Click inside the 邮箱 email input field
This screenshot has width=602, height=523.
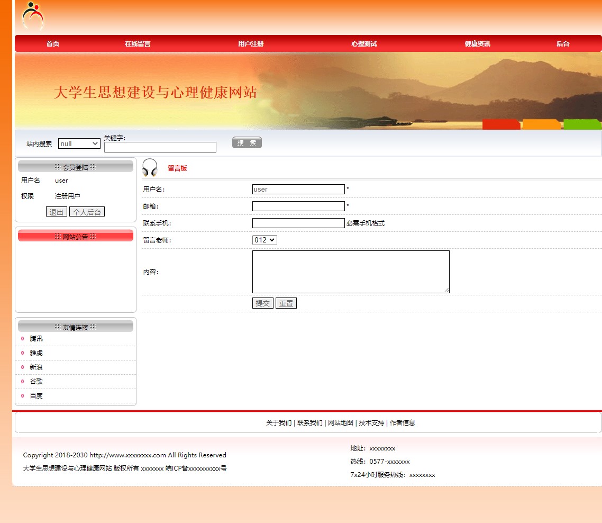coord(298,206)
